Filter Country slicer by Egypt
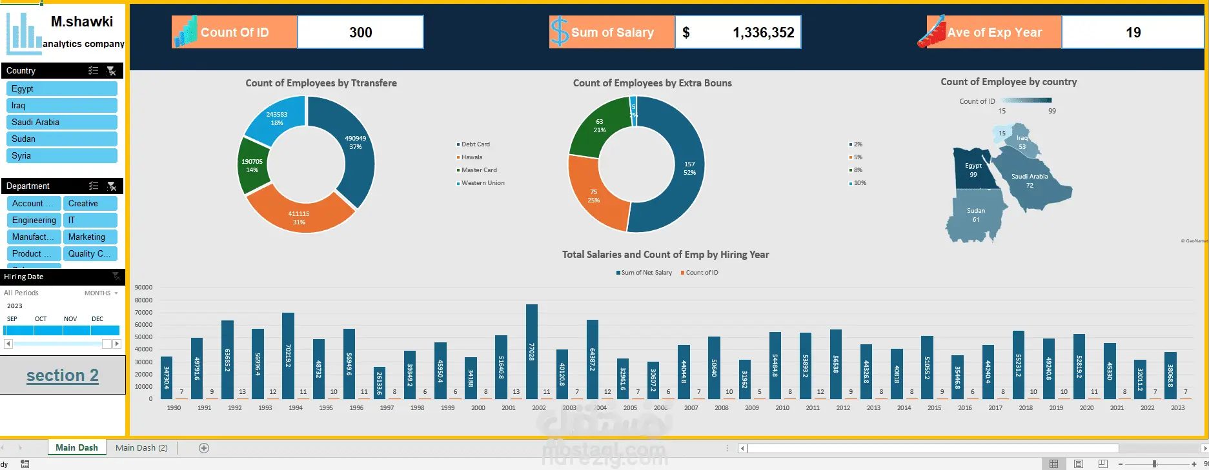1209x470 pixels. pyautogui.click(x=62, y=89)
